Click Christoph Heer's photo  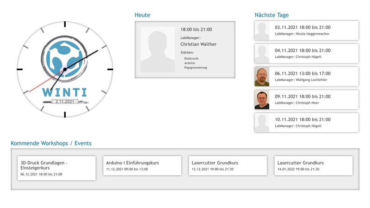[x=262, y=100]
